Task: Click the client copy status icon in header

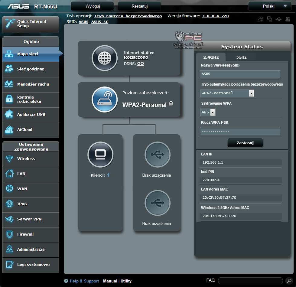Action: click(x=269, y=19)
